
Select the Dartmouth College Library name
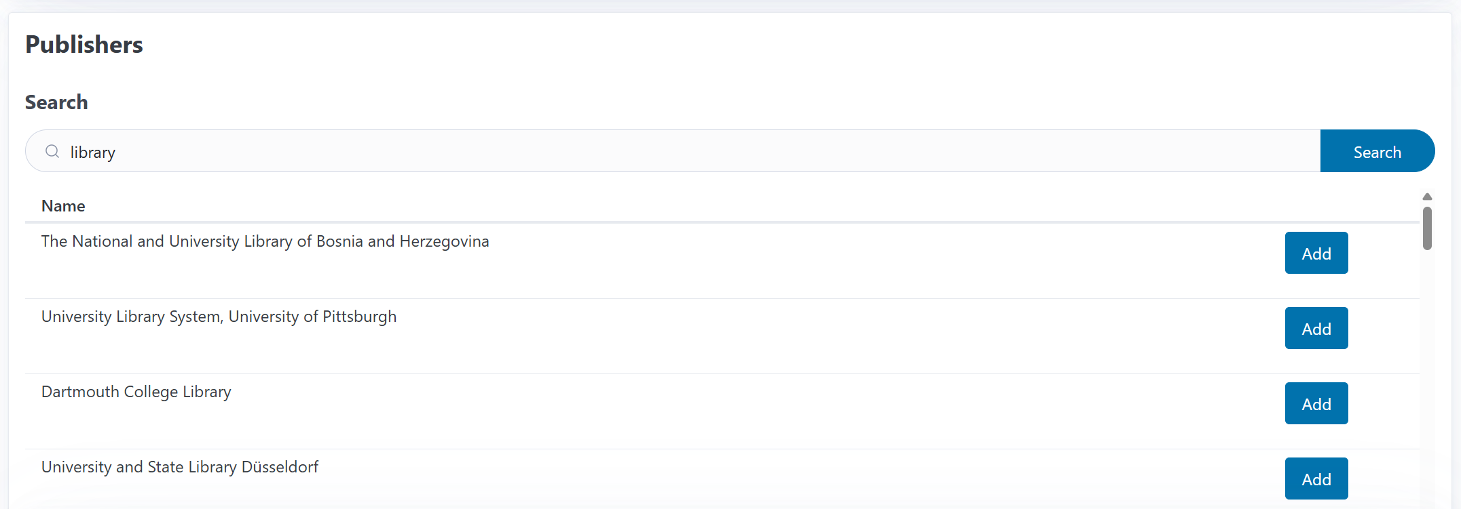pyautogui.click(x=136, y=392)
